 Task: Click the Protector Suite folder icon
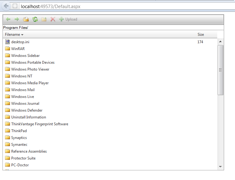point(7,158)
